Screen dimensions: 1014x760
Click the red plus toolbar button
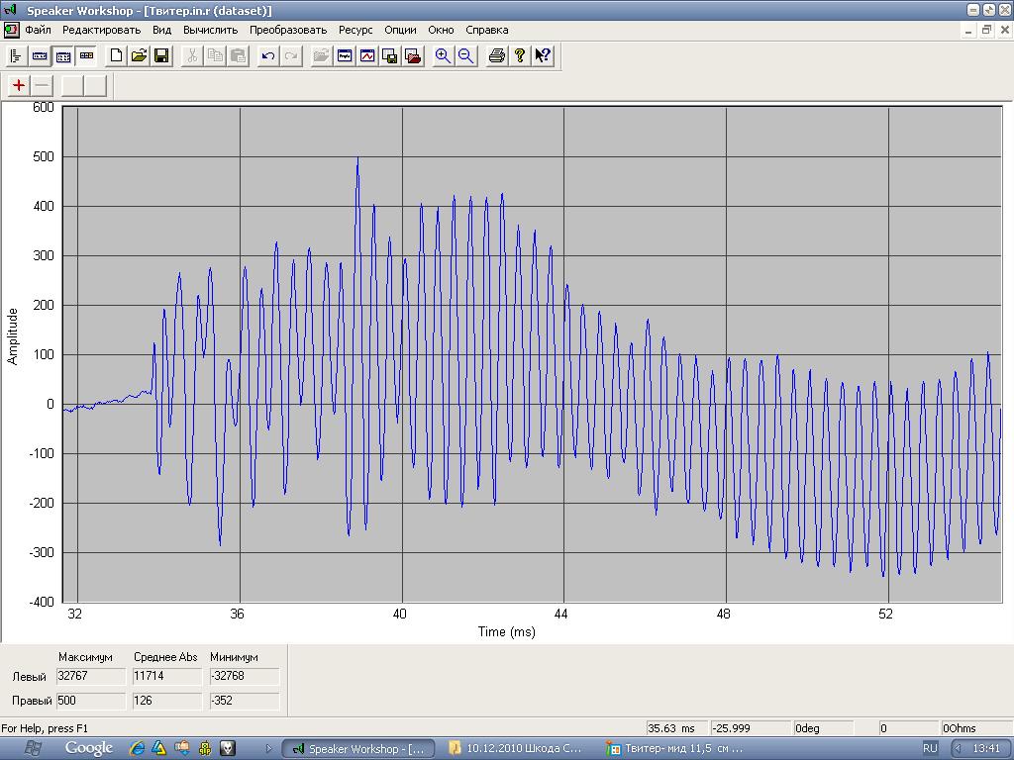click(19, 86)
